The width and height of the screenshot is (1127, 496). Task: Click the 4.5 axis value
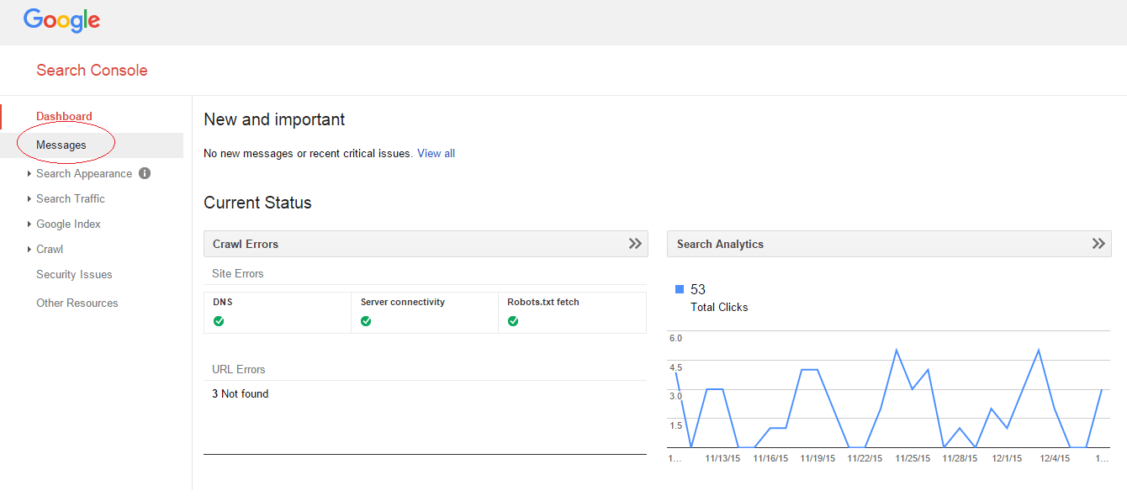point(675,367)
